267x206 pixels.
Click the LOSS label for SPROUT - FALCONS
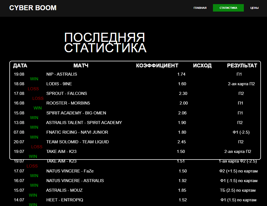pos(38,98)
